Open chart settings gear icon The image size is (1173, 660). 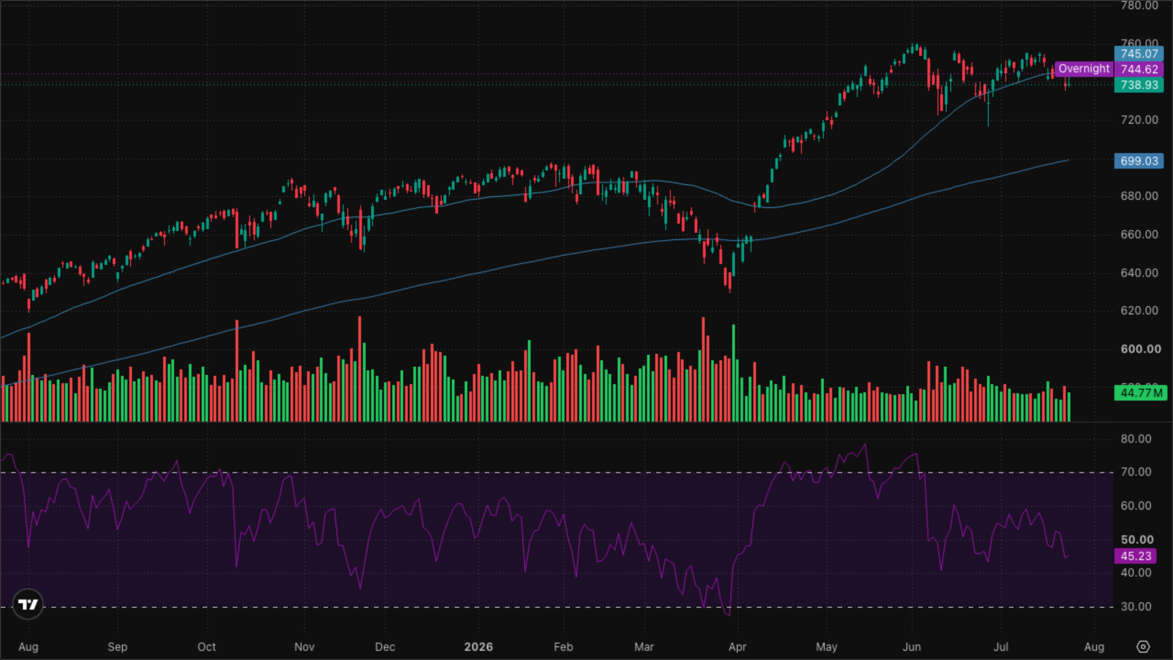1143,647
